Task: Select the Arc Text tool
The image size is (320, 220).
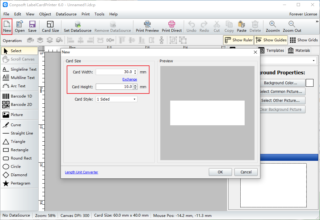Action: pyautogui.click(x=19, y=86)
